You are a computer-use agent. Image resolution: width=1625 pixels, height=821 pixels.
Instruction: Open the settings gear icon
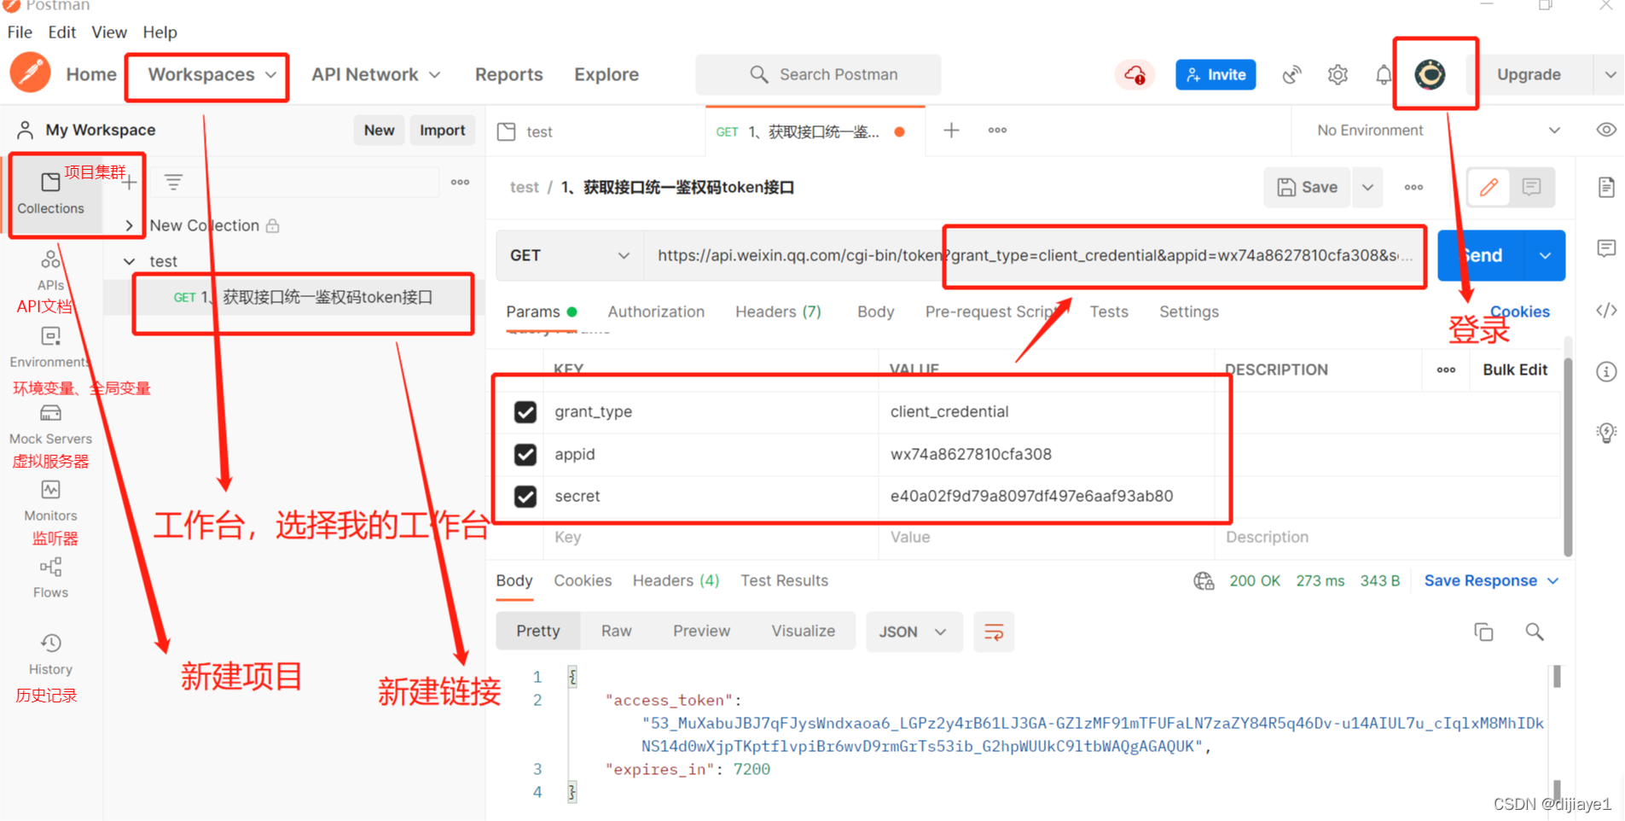tap(1338, 75)
